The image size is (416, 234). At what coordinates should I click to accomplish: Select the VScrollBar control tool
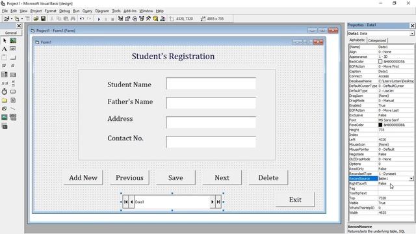point(13,83)
